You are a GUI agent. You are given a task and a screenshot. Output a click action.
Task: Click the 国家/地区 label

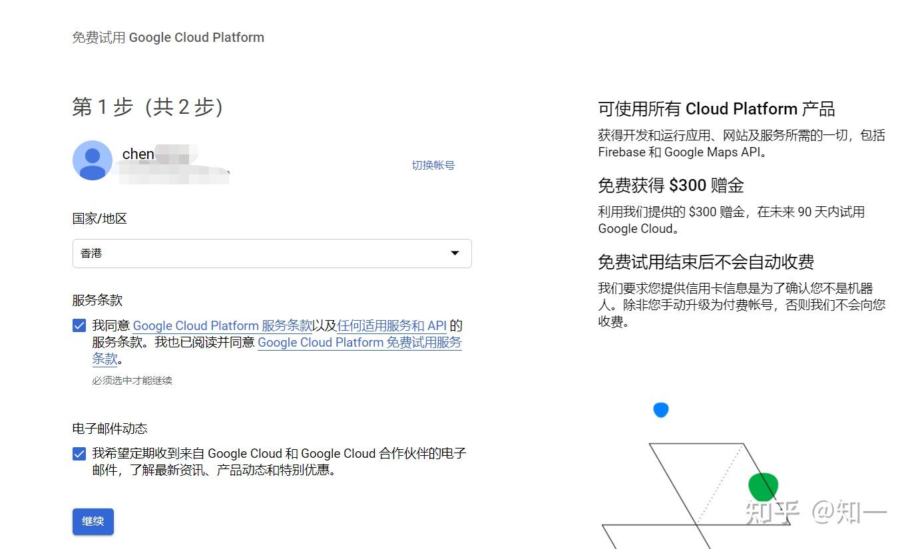click(x=99, y=218)
